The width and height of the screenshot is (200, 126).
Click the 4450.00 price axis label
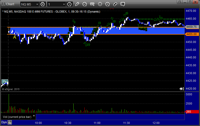pos(191,42)
